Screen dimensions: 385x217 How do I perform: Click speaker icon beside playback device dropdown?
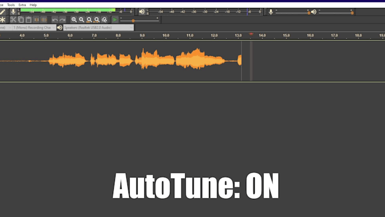(59, 28)
